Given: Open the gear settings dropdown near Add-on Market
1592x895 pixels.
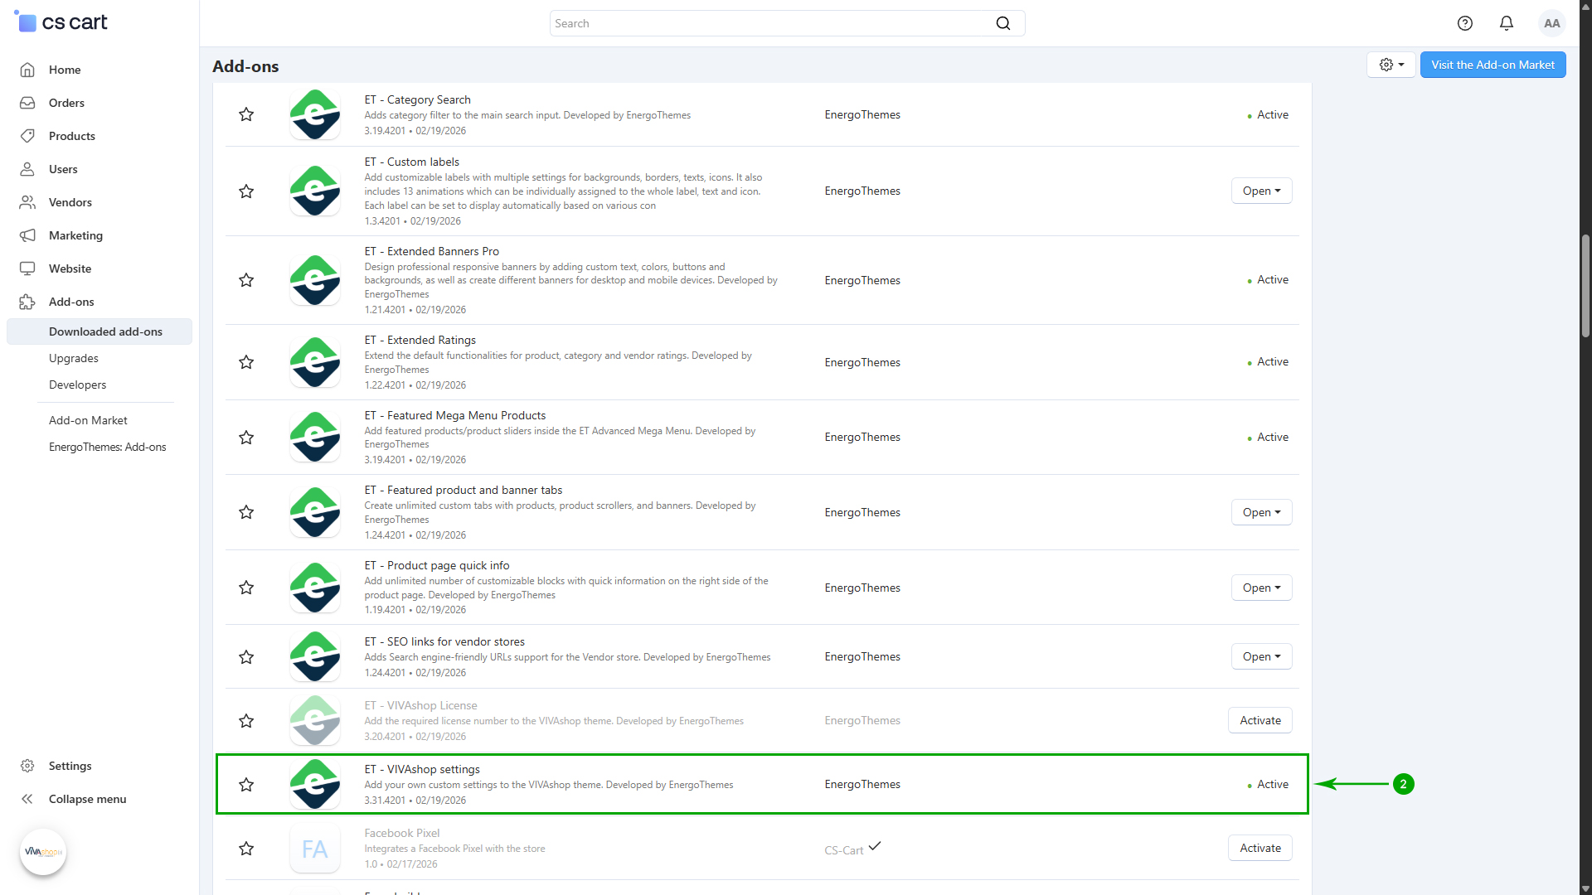Looking at the screenshot, I should click(x=1391, y=65).
